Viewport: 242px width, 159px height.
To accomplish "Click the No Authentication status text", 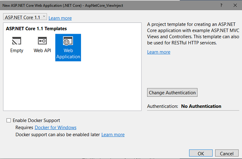I will tap(201, 106).
